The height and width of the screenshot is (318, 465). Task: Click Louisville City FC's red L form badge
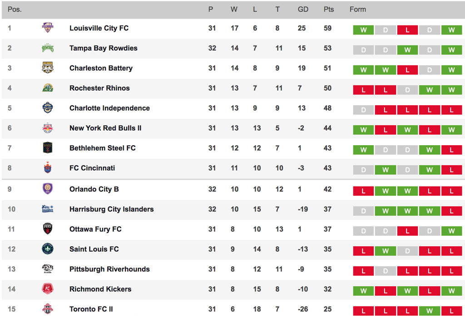click(407, 30)
